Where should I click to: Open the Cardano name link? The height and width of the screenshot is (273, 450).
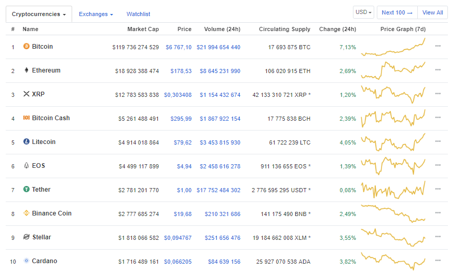pos(45,261)
